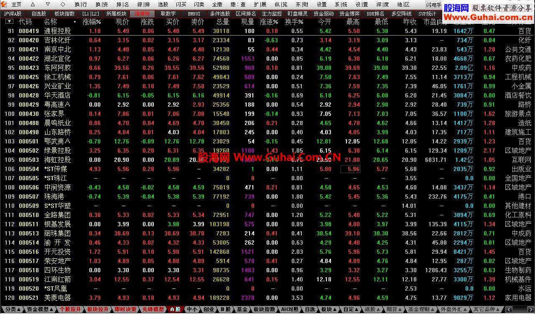Open the 选股 stock selection menu
Screen dimensions: 535x314
[x=163, y=4]
